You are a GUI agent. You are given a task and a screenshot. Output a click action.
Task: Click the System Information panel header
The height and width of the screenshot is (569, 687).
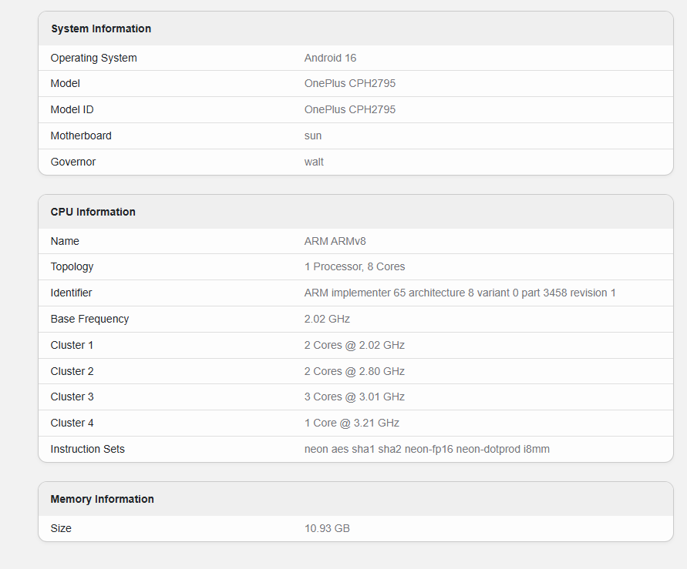tap(100, 28)
